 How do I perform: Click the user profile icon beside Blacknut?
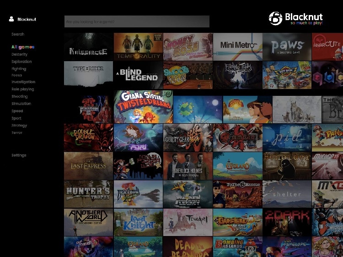(x=11, y=19)
